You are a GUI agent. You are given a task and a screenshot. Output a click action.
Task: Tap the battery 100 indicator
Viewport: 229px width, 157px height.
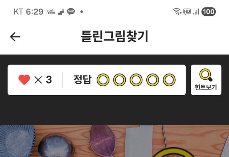(x=209, y=12)
